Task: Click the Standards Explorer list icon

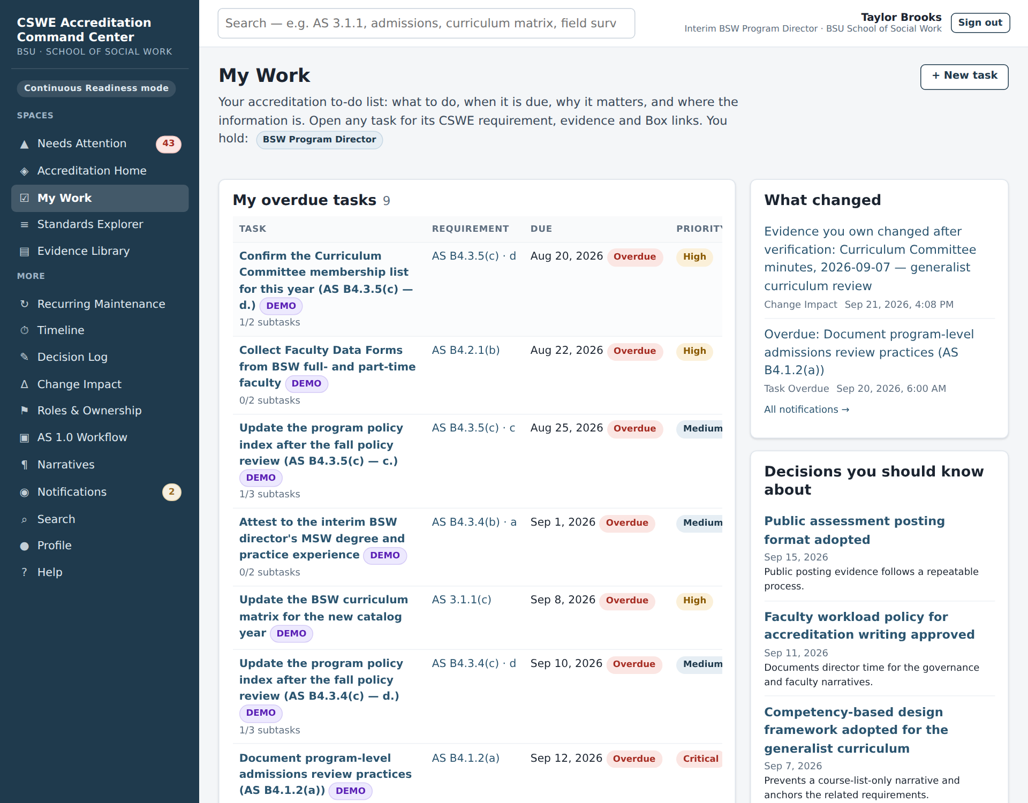Action: pyautogui.click(x=24, y=225)
